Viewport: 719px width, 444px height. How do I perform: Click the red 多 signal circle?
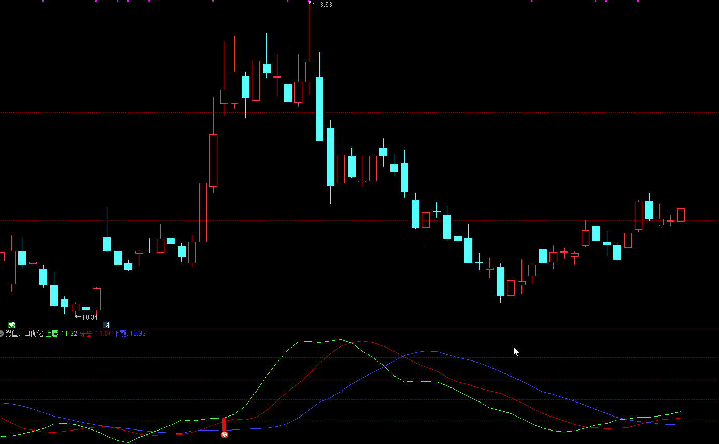(x=224, y=435)
